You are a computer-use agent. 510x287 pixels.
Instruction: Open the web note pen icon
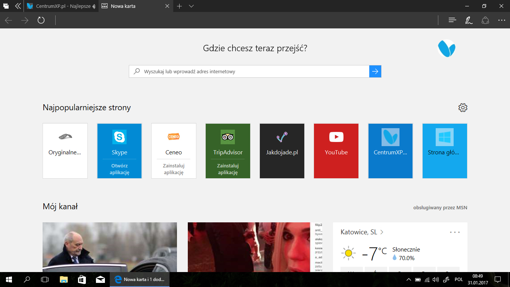469,20
